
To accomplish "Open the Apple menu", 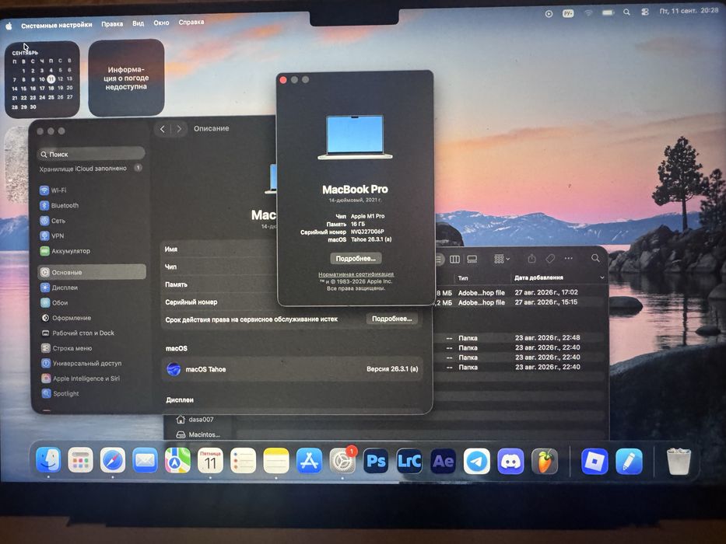I will (9, 26).
